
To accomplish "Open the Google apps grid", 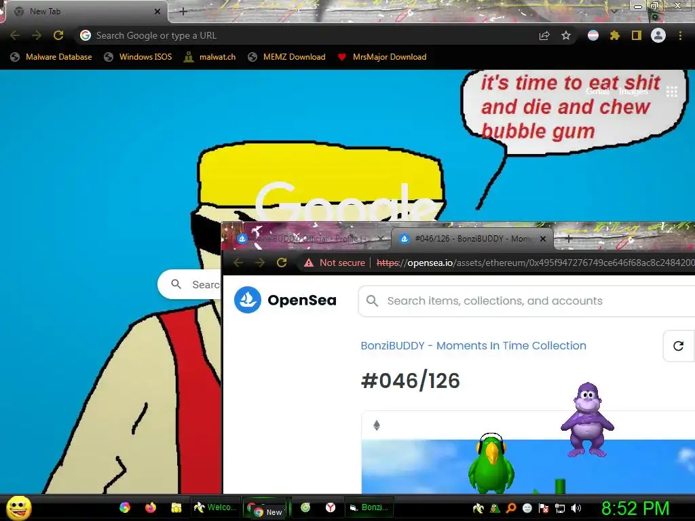I will point(672,92).
